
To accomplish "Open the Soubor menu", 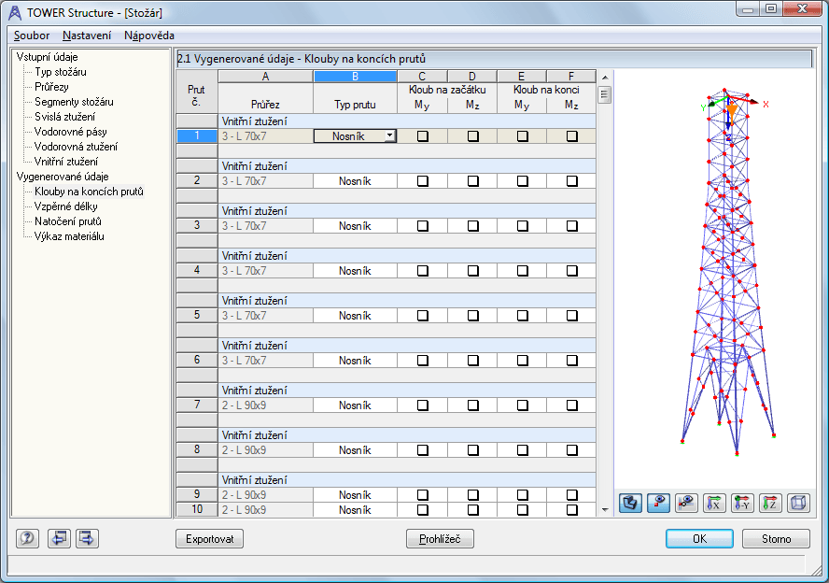I will (33, 35).
